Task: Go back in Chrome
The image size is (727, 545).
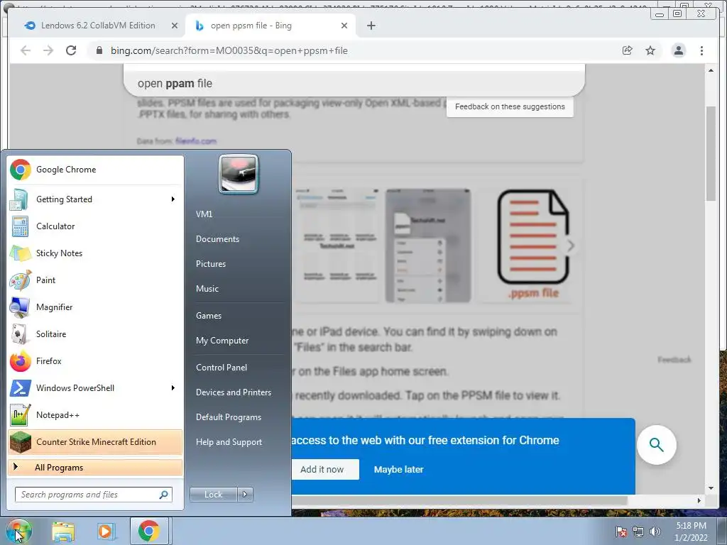Action: tap(26, 50)
